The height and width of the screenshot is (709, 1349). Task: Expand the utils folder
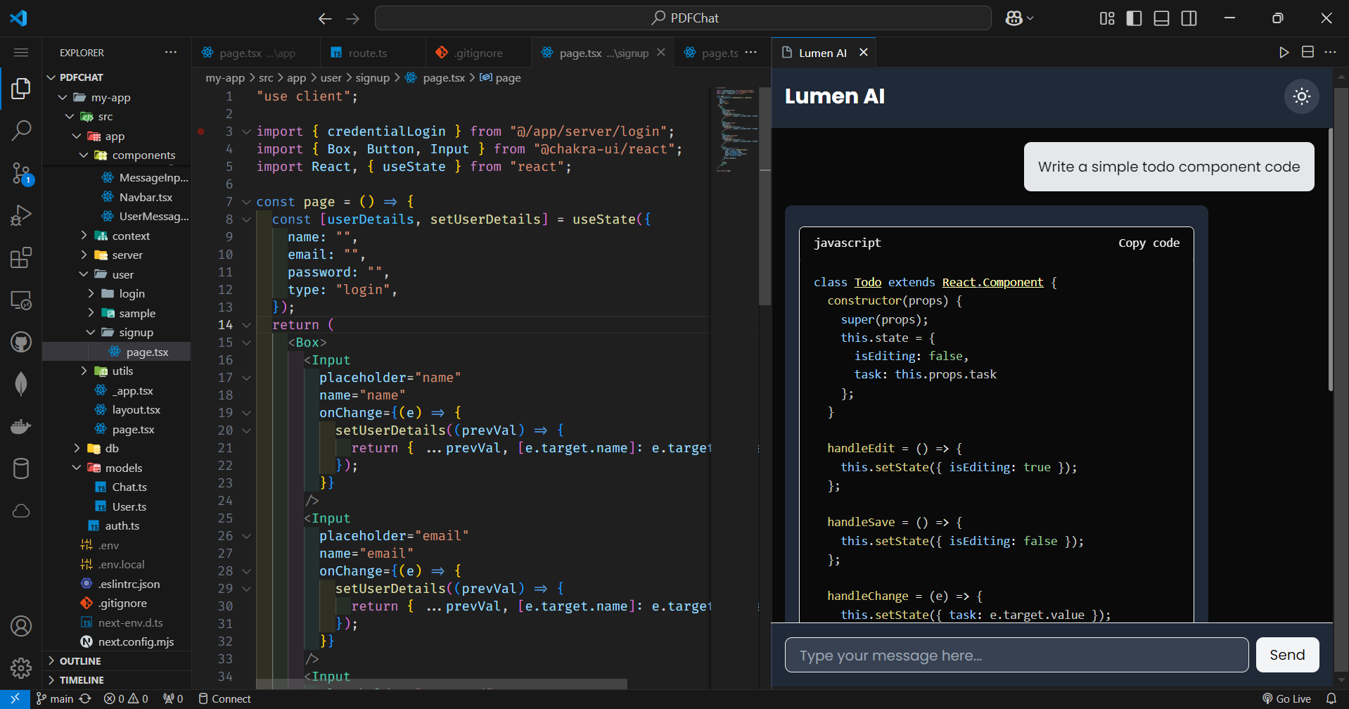click(x=84, y=371)
